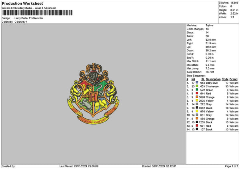Pick the Grey swatch with 272 stitches
This screenshot has height=169, width=240.
tap(197, 104)
